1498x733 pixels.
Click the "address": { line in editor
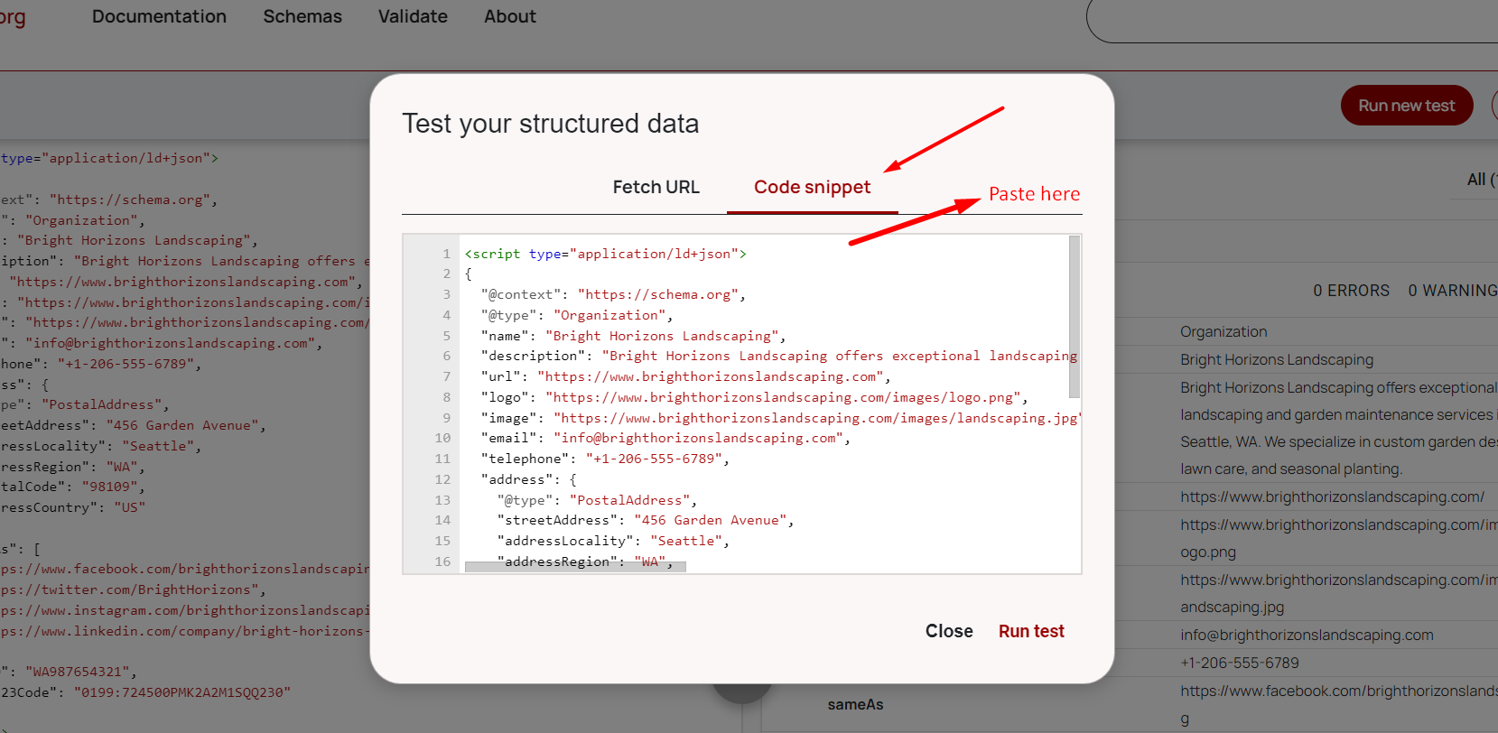528,479
